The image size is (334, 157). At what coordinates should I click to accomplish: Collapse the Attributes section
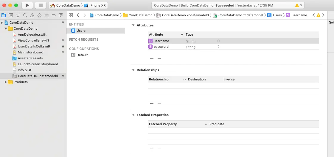coord(133,25)
